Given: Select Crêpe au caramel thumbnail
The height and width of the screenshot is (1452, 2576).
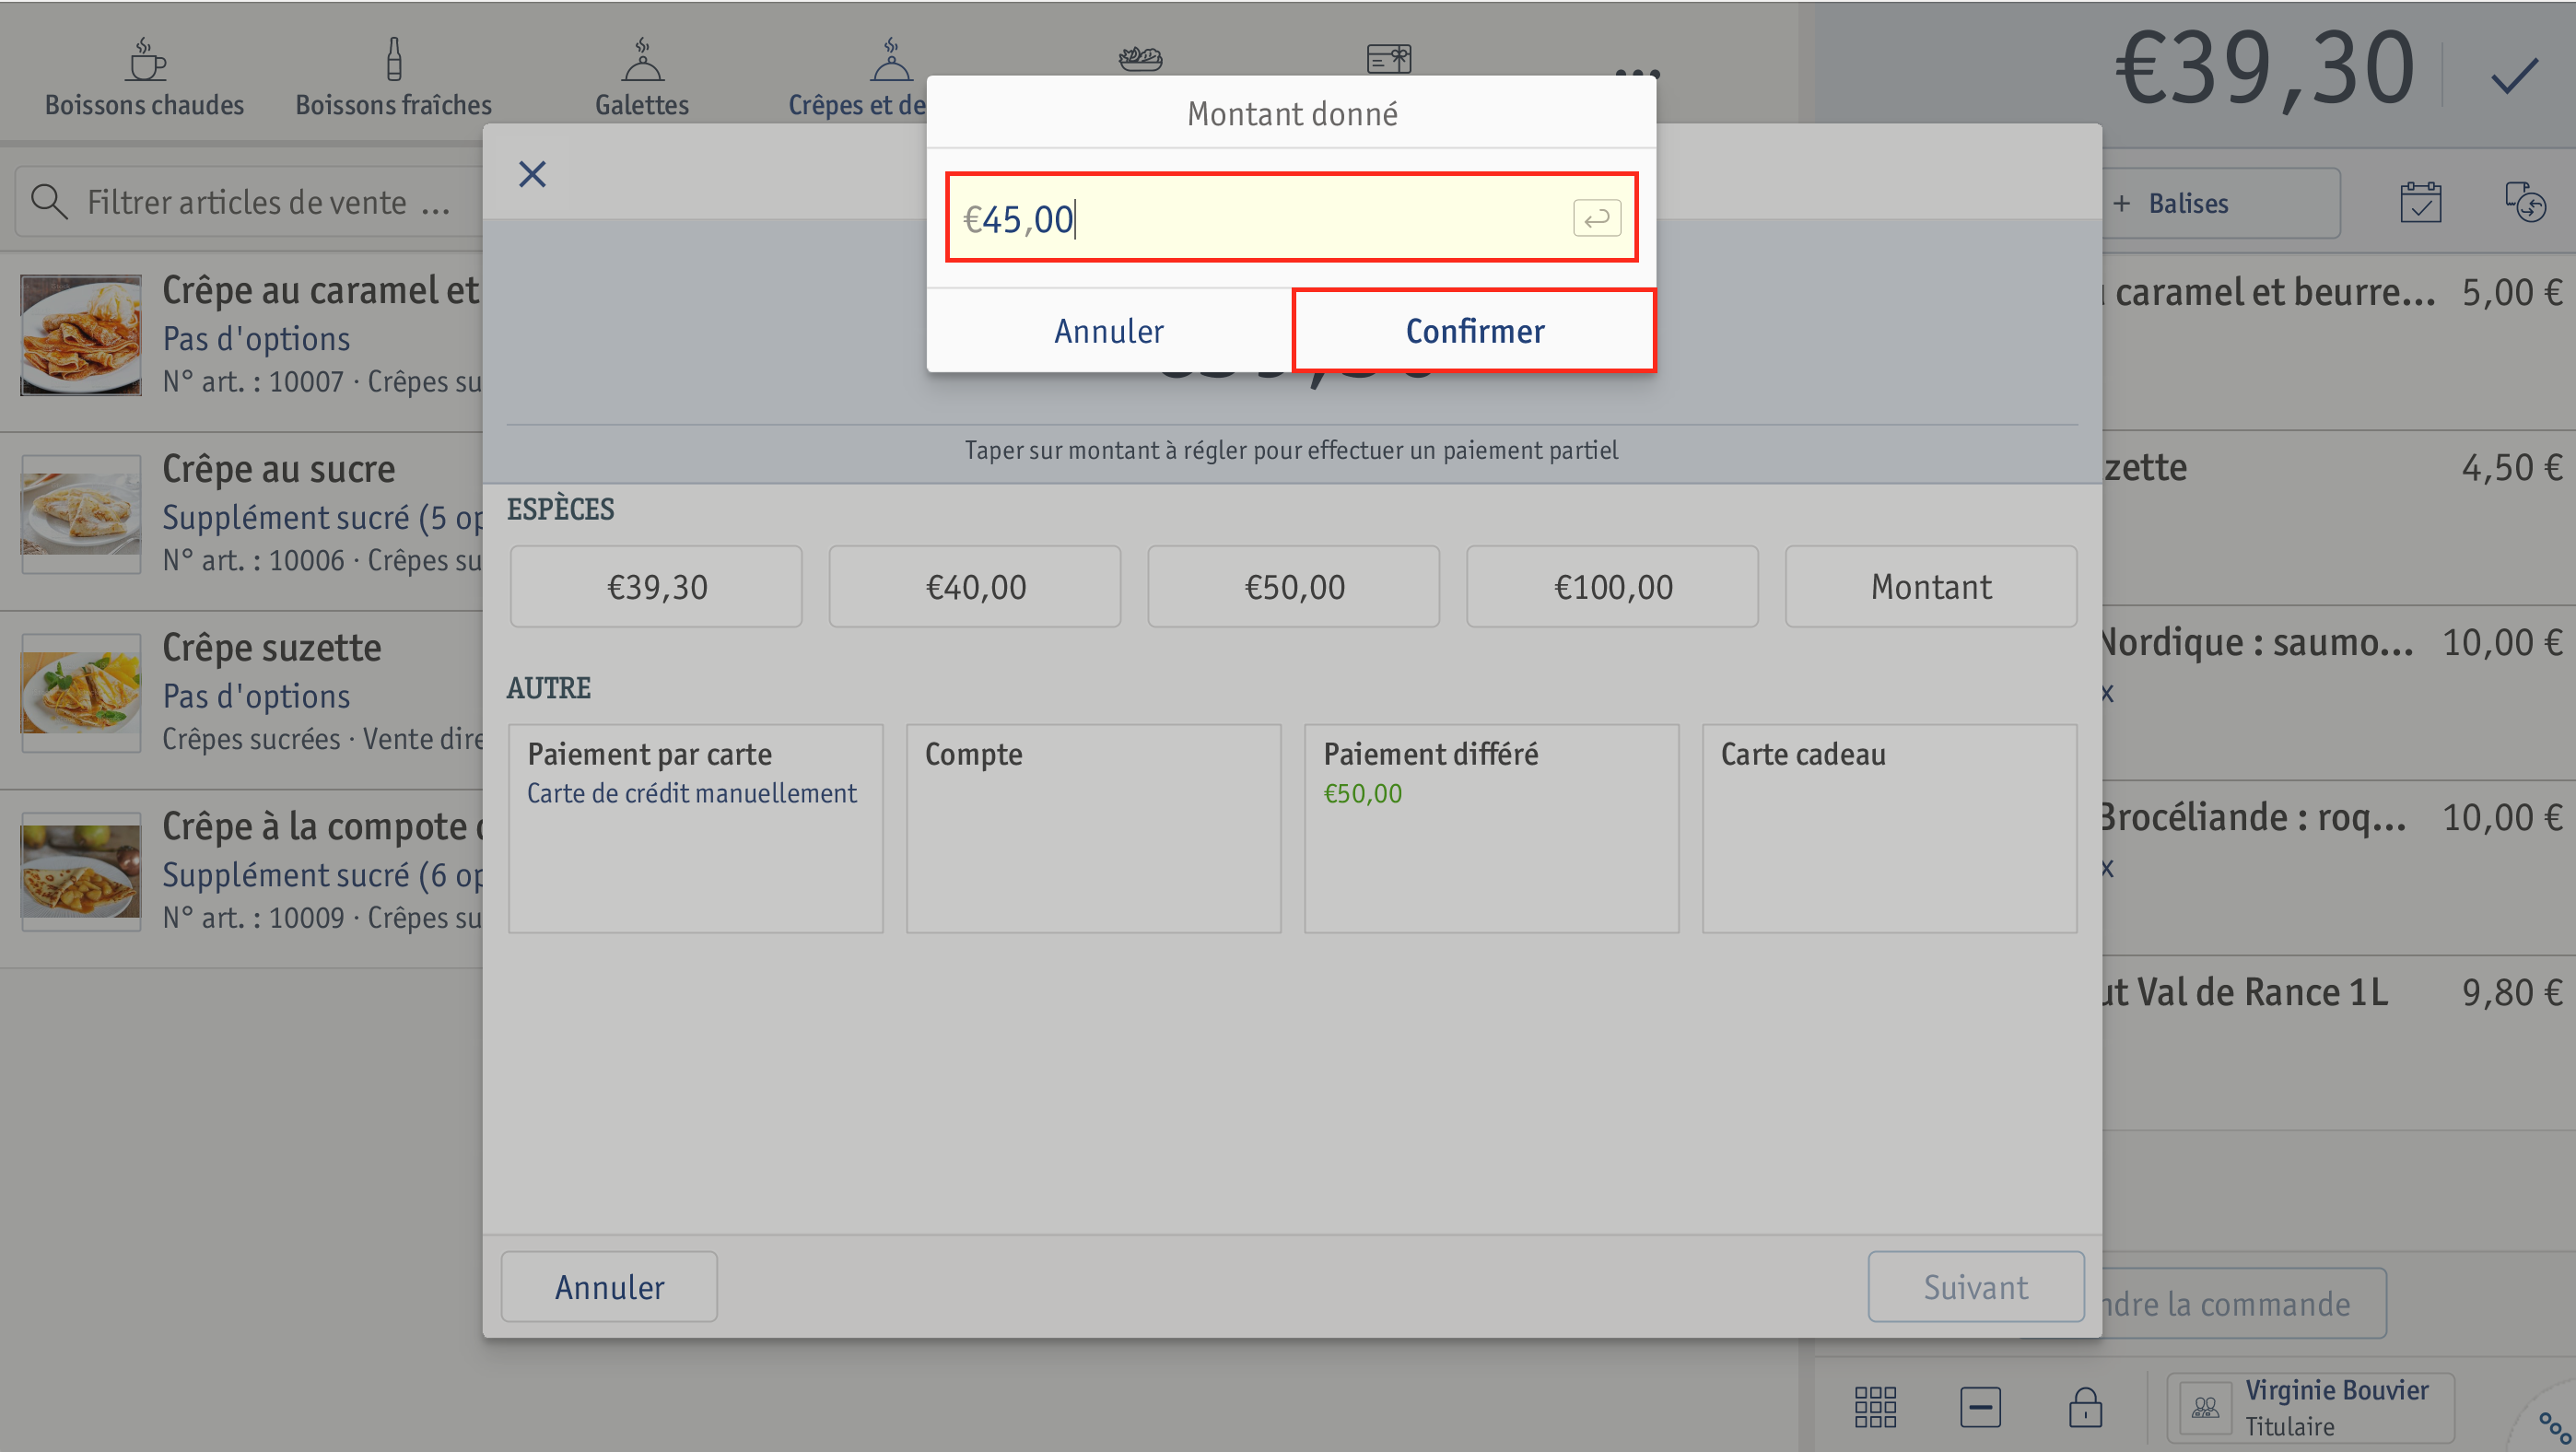Looking at the screenshot, I should coord(81,335).
